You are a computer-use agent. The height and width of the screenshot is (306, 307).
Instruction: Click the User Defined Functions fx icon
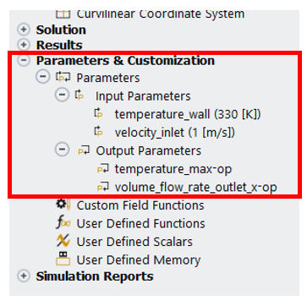[63, 223]
